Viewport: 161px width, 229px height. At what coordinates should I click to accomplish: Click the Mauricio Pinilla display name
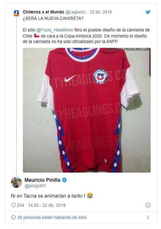coord(43,180)
